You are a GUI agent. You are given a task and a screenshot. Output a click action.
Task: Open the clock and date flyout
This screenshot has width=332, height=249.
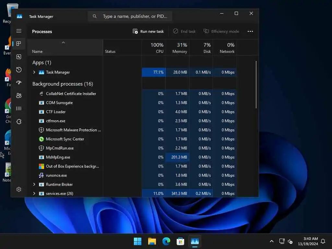pyautogui.click(x=308, y=241)
